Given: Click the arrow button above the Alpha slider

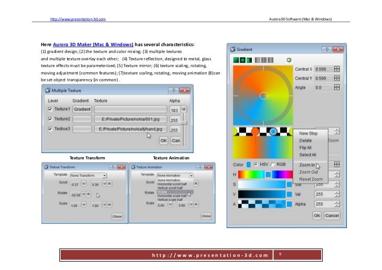Looking at the screenshot, I should pyautogui.click(x=184, y=109).
